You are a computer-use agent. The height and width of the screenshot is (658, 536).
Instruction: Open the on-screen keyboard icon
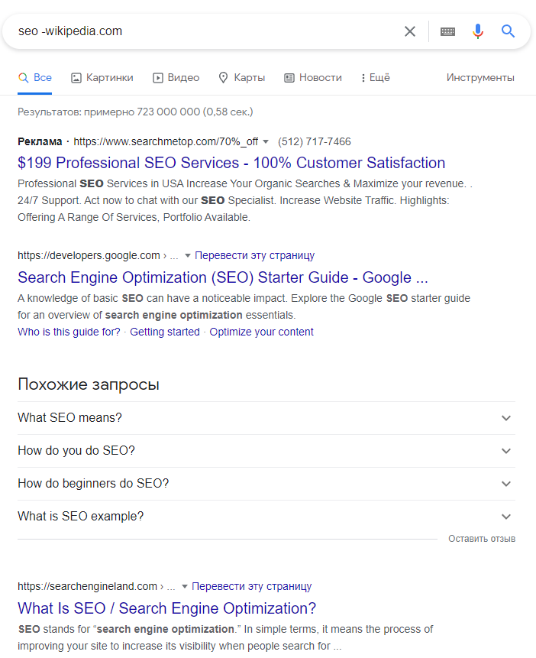point(447,31)
